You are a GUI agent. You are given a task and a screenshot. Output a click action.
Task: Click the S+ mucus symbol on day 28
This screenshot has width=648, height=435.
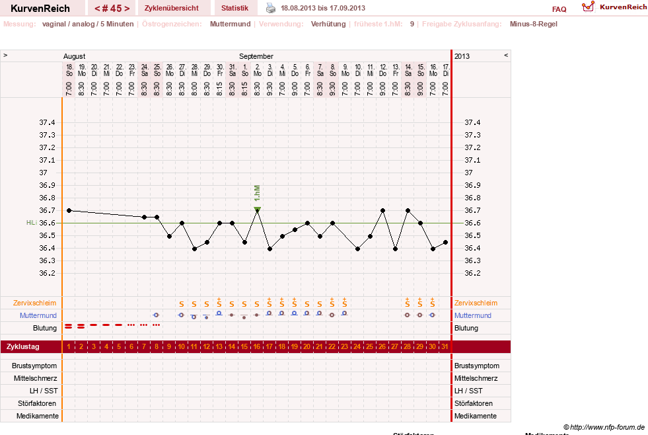(408, 302)
